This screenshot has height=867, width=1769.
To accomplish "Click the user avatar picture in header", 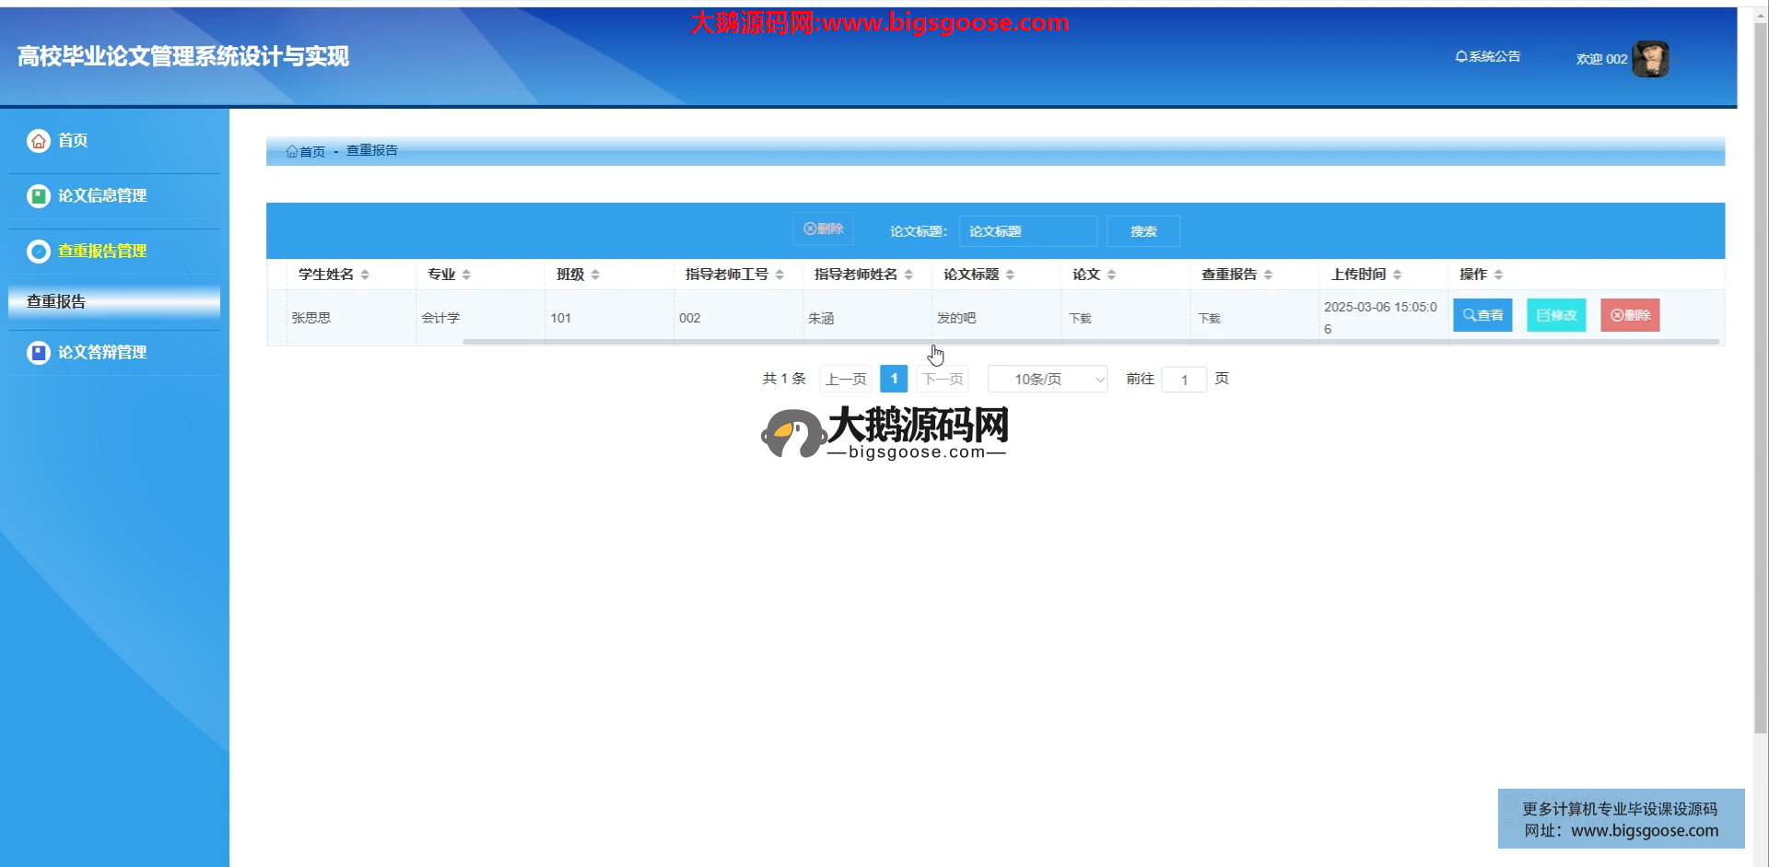I will [x=1650, y=59].
